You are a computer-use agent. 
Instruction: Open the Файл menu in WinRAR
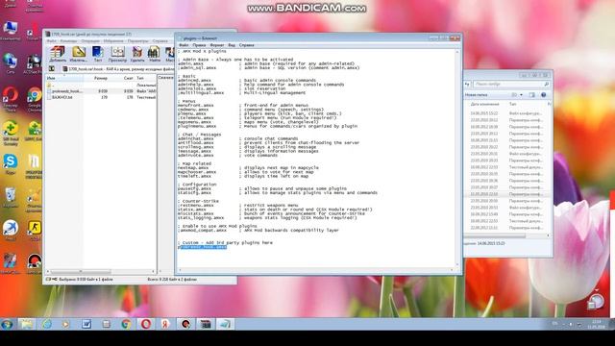point(51,40)
